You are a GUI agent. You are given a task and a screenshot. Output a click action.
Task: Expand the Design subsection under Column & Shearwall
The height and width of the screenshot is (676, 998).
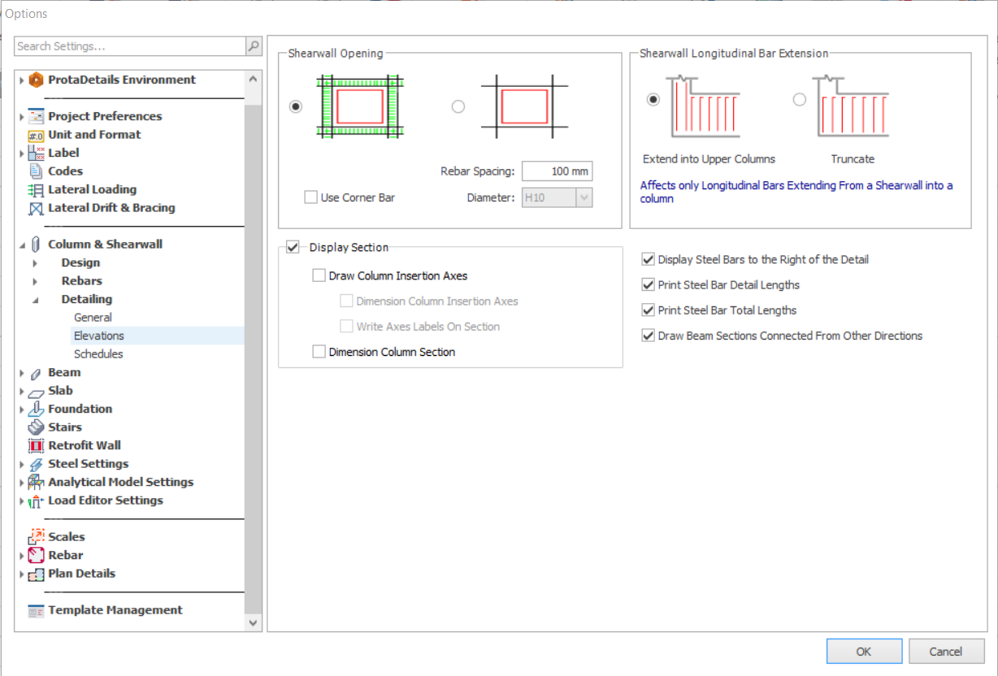[x=35, y=263]
